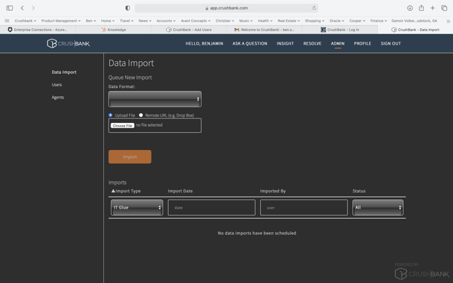Go back with the browser back arrow
The image size is (453, 283).
click(22, 8)
